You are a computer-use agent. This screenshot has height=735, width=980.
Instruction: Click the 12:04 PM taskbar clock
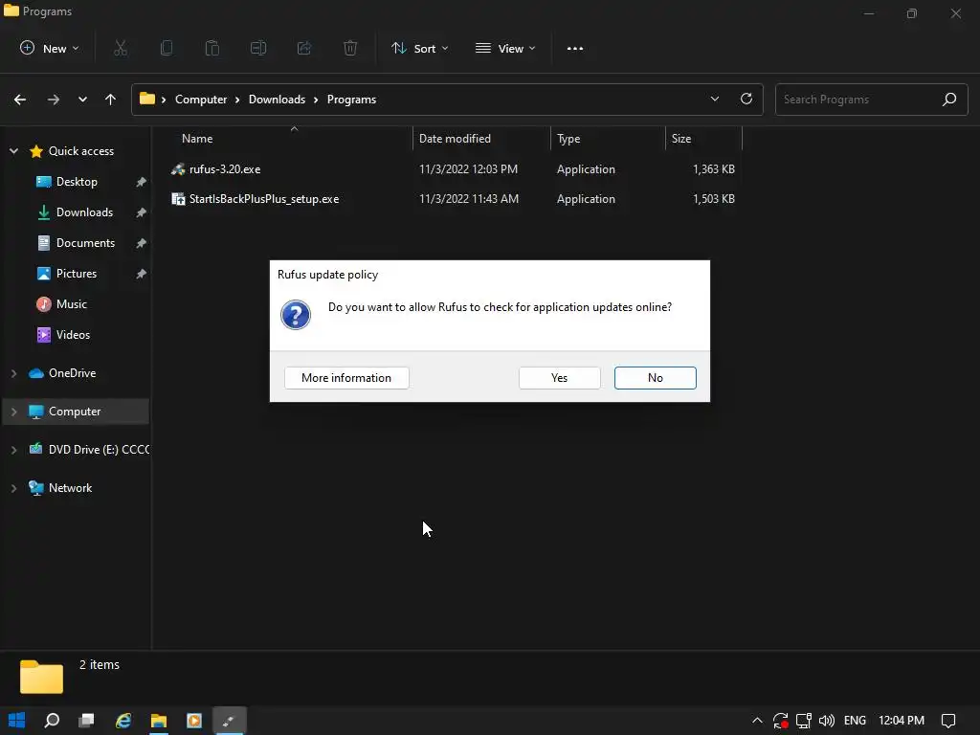click(x=902, y=721)
